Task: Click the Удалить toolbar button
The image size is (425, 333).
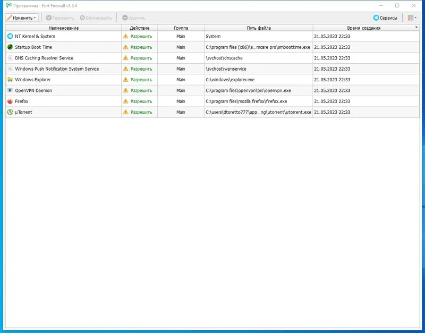Action: point(134,18)
